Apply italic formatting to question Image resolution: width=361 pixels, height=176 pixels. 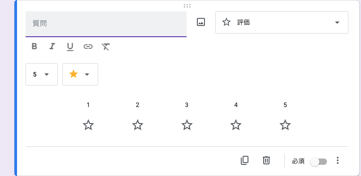[52, 47]
